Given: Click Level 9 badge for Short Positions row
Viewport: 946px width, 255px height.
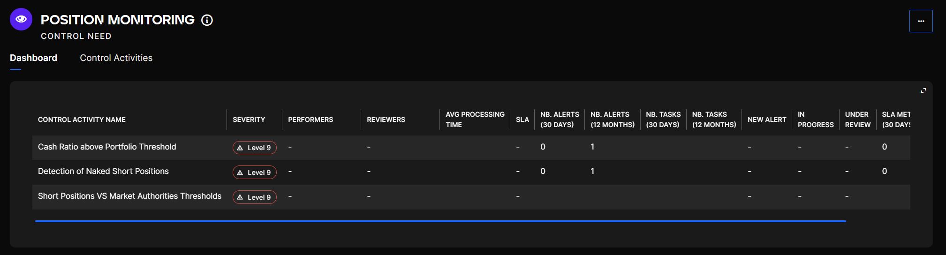Looking at the screenshot, I should (x=254, y=197).
